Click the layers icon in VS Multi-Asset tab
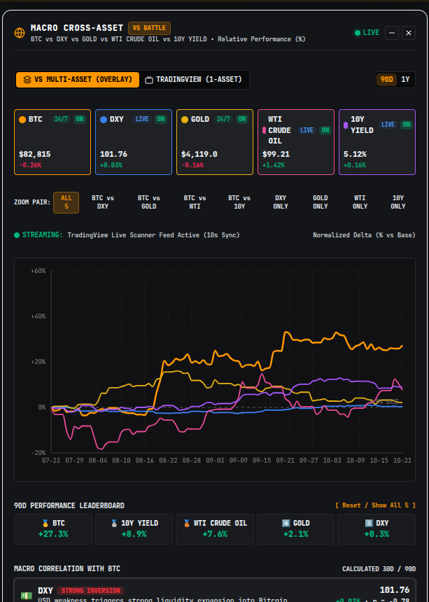This screenshot has width=429, height=602. (27, 80)
